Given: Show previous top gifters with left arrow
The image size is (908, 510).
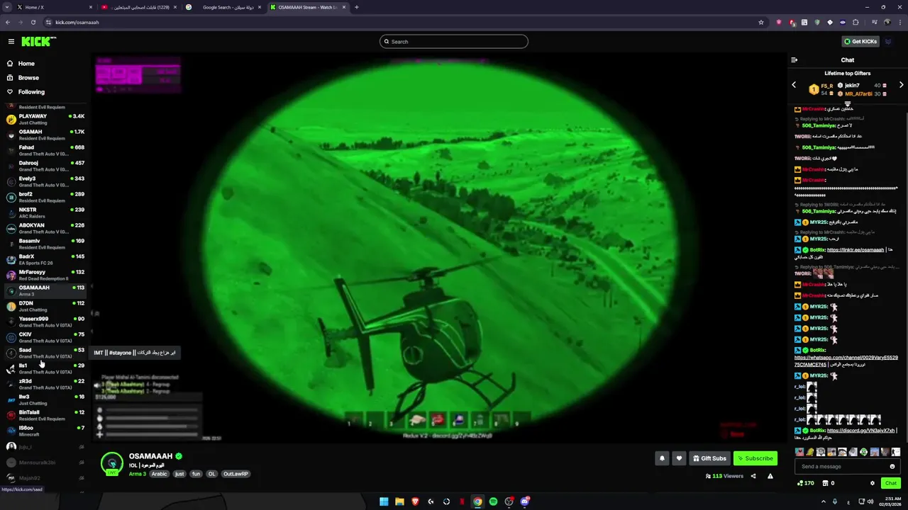Looking at the screenshot, I should click(x=794, y=85).
